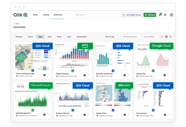
Task: Open Finance P&L more menu
Action: click(x=169, y=75)
